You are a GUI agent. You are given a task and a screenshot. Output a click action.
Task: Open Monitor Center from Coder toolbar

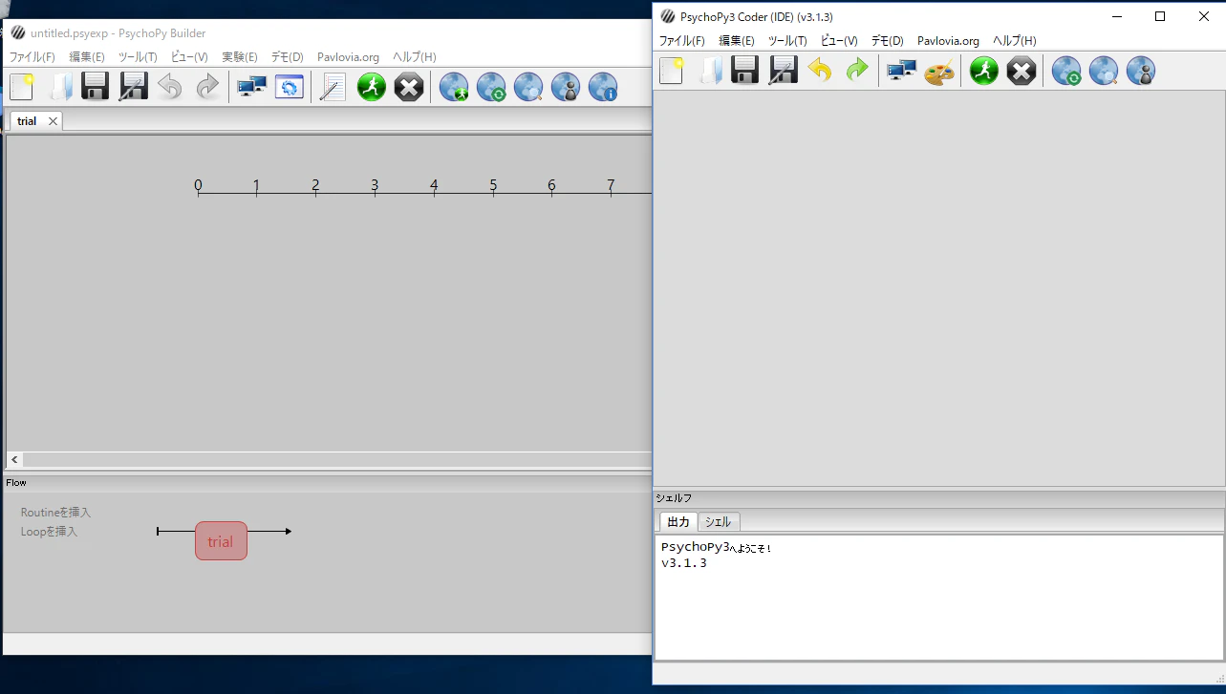click(901, 71)
